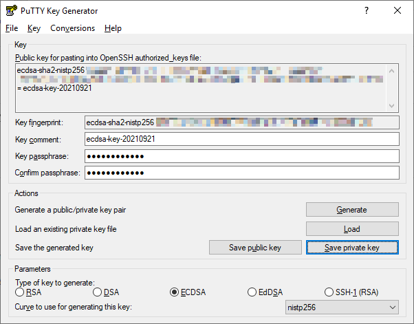This screenshot has height=324, width=414.
Task: Click the Save private key button
Action: click(351, 248)
